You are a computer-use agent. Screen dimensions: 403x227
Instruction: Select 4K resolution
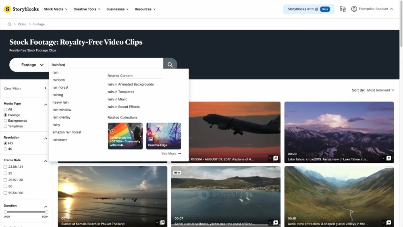coord(5,149)
